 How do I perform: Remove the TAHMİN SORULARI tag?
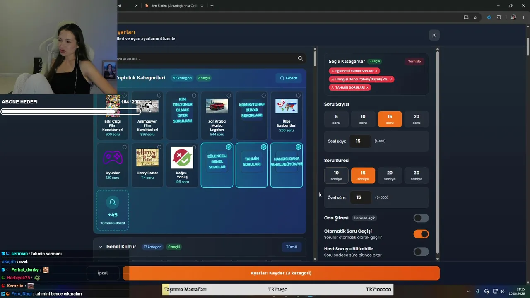tap(367, 87)
